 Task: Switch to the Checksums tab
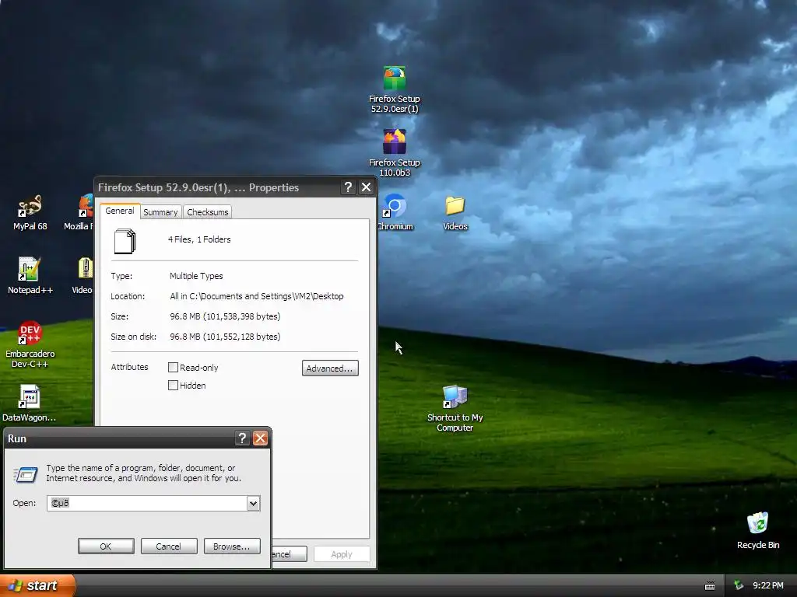point(207,212)
